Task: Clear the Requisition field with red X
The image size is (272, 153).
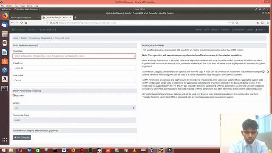Action: click(x=134, y=56)
